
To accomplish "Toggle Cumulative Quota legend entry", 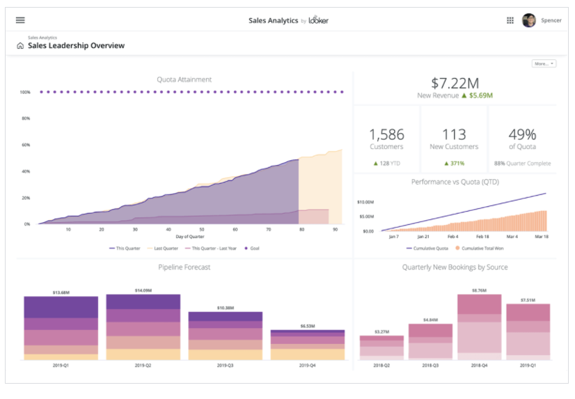I will (427, 249).
